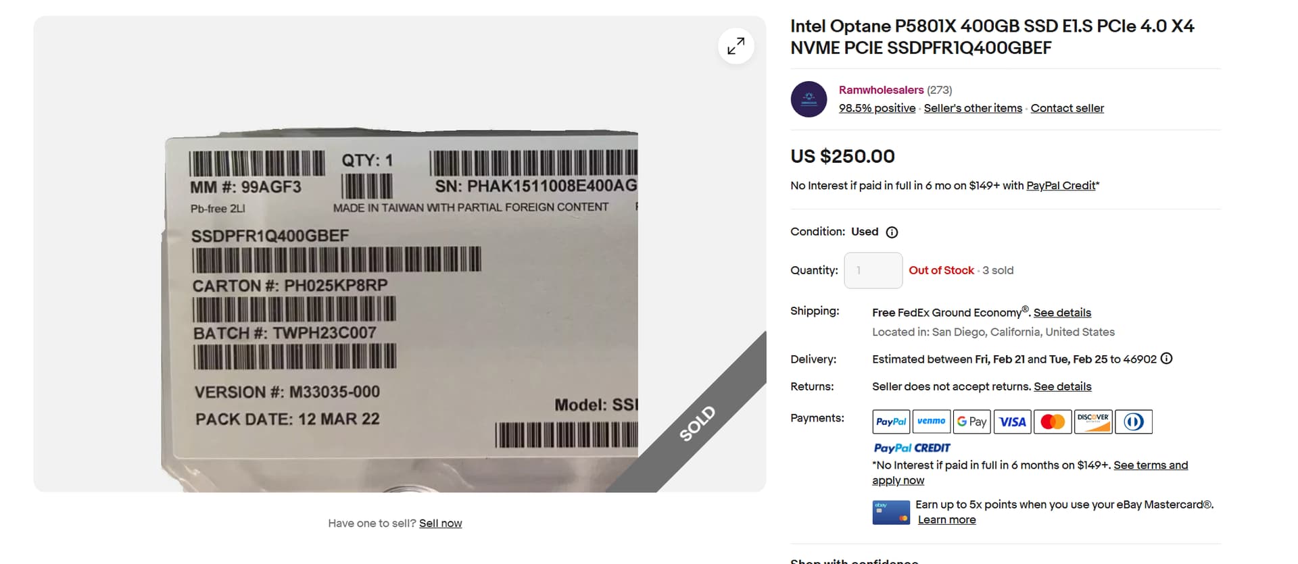
Task: Focus the Quantity input field
Action: point(873,270)
